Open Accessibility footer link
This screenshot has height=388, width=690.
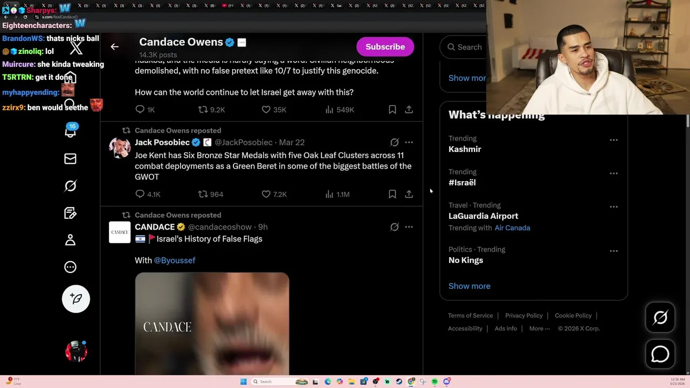[465, 329]
